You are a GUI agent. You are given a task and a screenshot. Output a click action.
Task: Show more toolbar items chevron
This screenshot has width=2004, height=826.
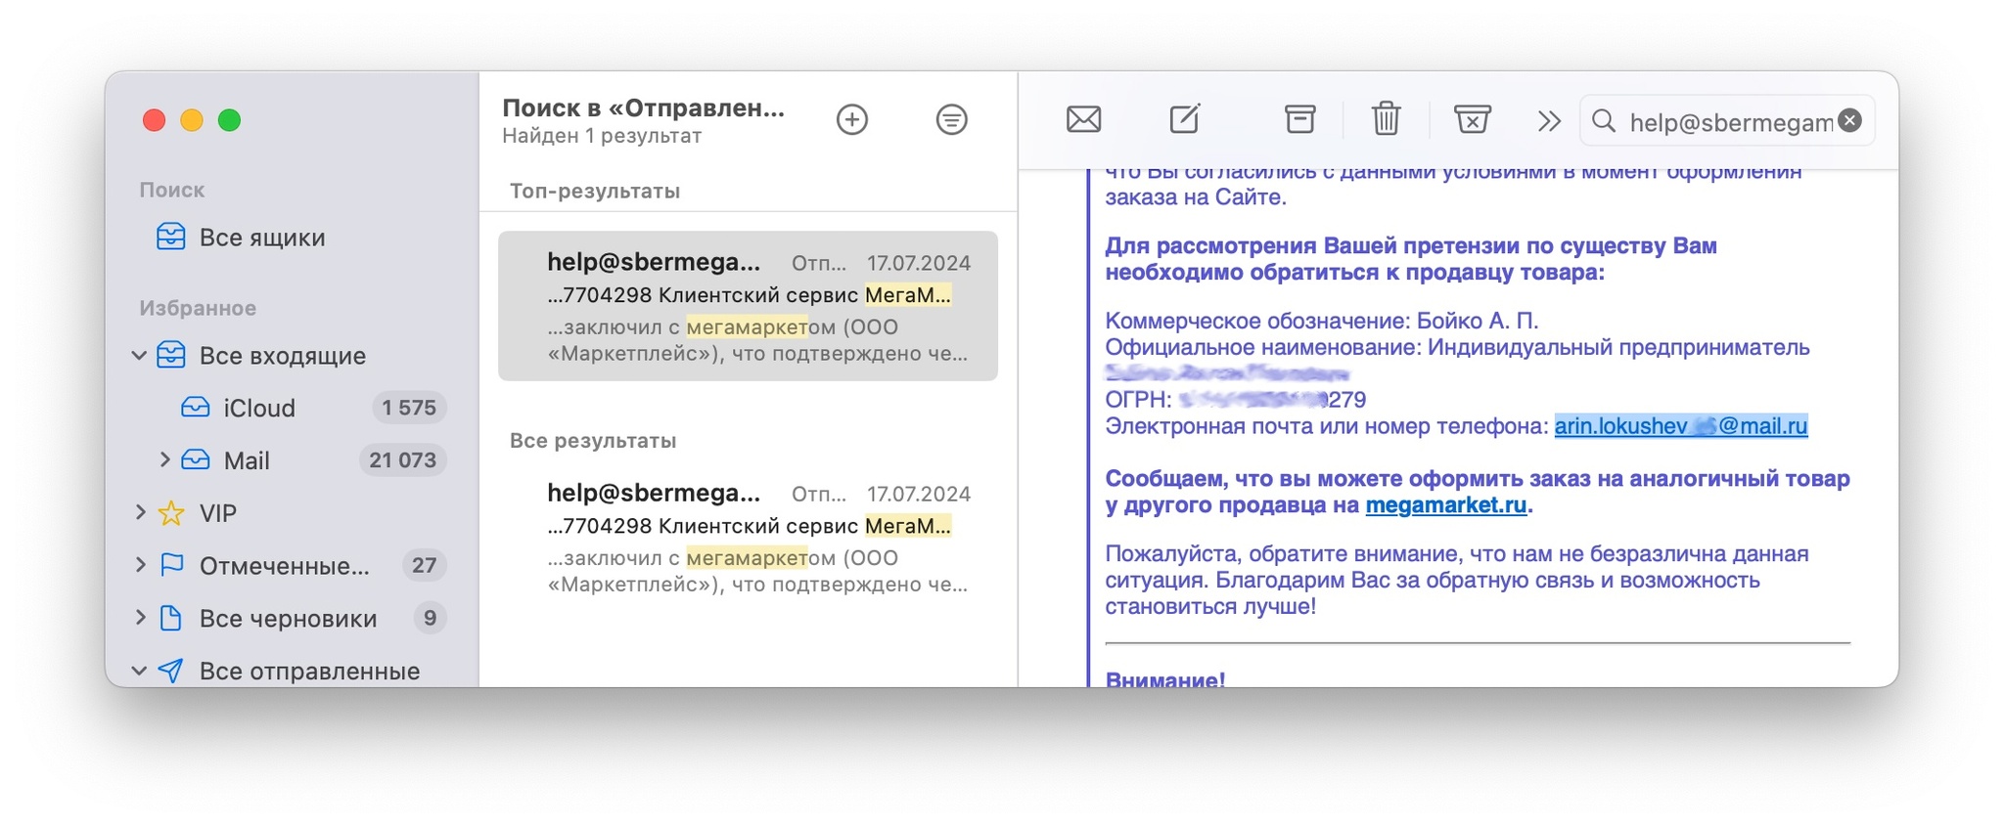pyautogui.click(x=1548, y=121)
